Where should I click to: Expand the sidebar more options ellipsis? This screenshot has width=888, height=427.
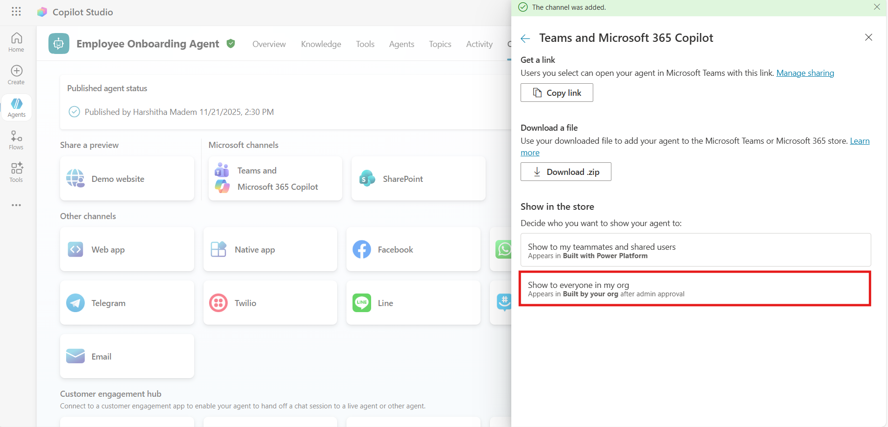tap(16, 205)
